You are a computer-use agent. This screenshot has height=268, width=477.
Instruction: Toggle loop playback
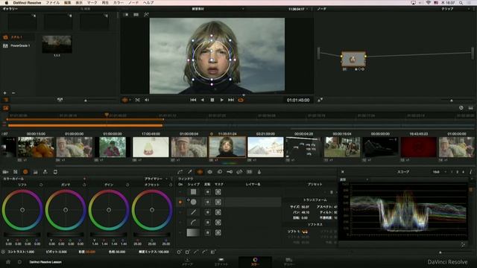(x=241, y=100)
